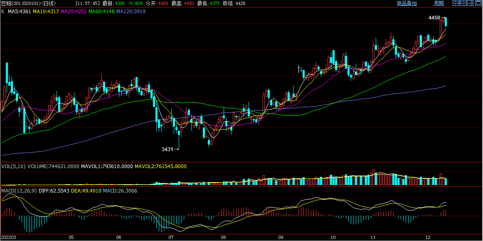Select the green MA60 indicator label
The width and height of the screenshot is (483, 241).
pyautogui.click(x=101, y=11)
